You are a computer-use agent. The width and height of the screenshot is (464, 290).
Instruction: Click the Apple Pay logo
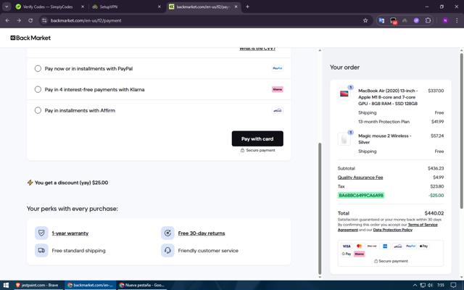423,246
